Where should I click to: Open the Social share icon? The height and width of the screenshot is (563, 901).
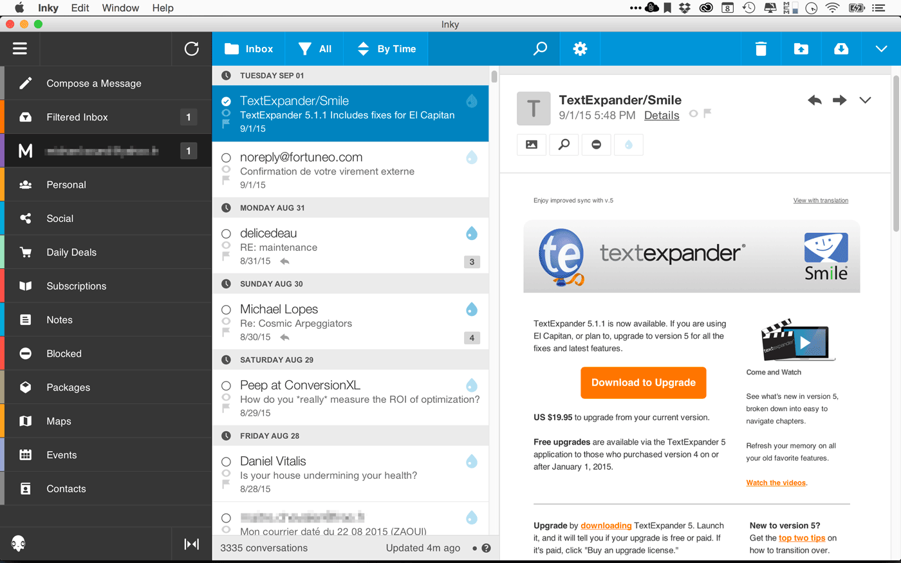point(26,218)
